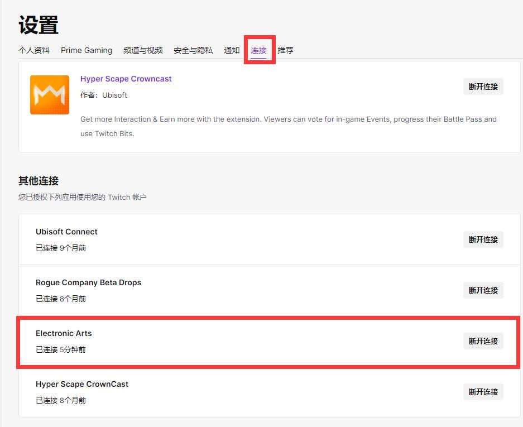The image size is (523, 427).
Task: Open the purple Hyper Scape Crowncast title link
Action: [x=126, y=79]
